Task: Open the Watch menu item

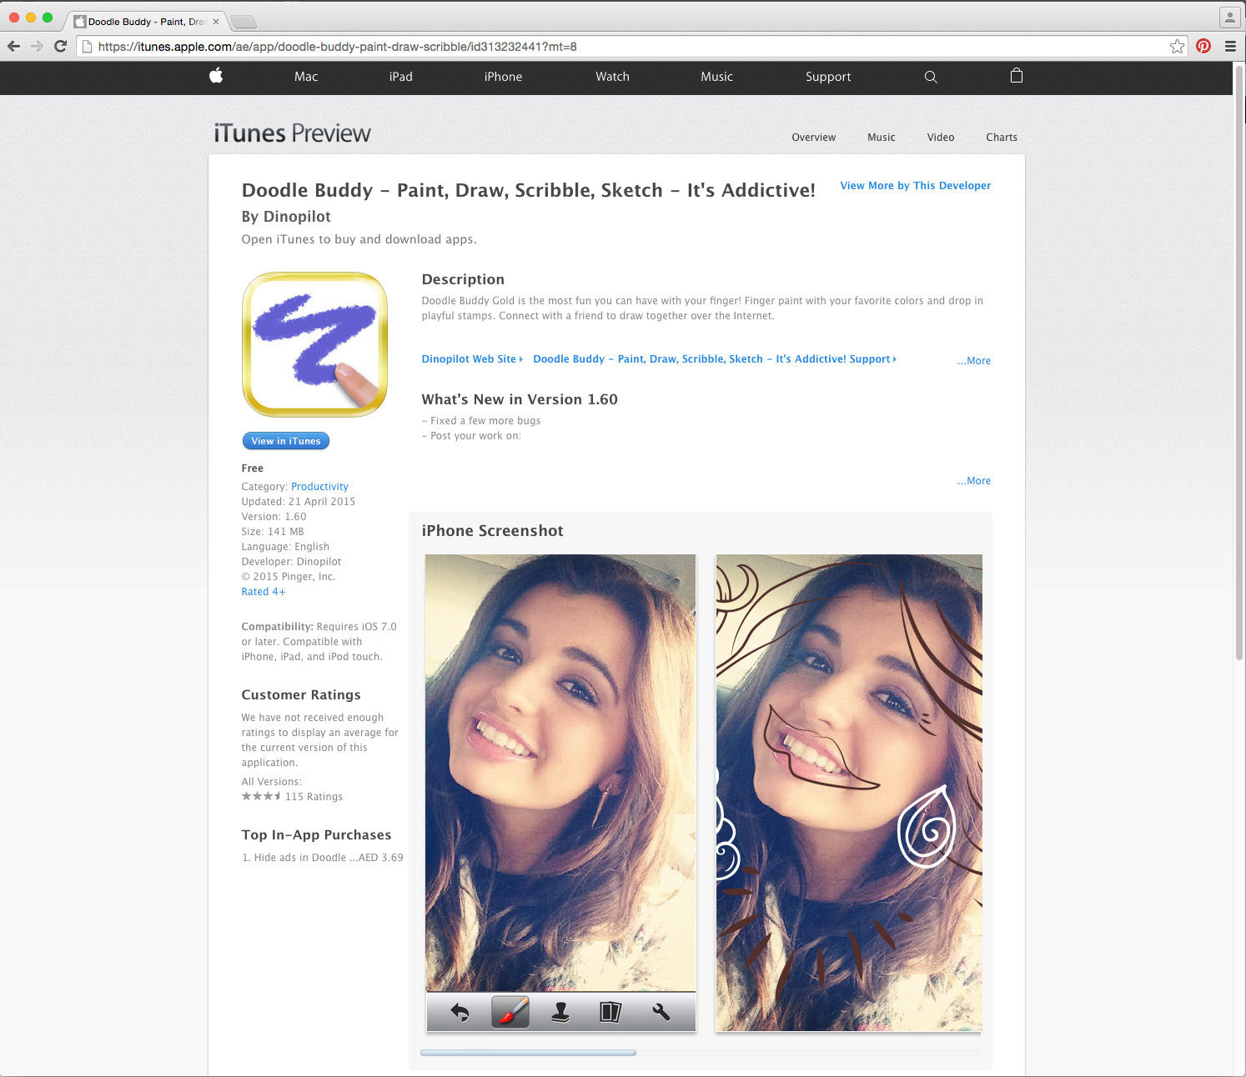Action: click(x=612, y=77)
